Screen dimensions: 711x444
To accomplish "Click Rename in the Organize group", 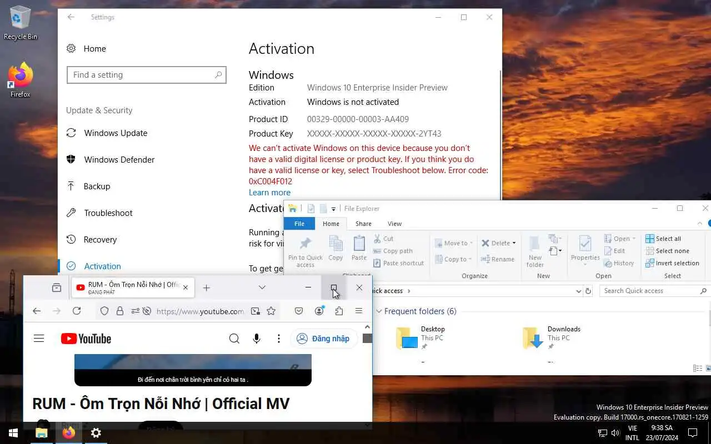I will coord(498,259).
